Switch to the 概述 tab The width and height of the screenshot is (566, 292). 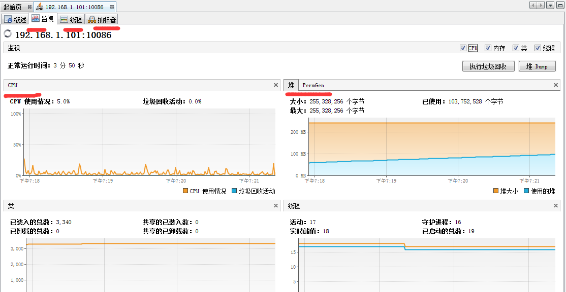click(x=15, y=19)
